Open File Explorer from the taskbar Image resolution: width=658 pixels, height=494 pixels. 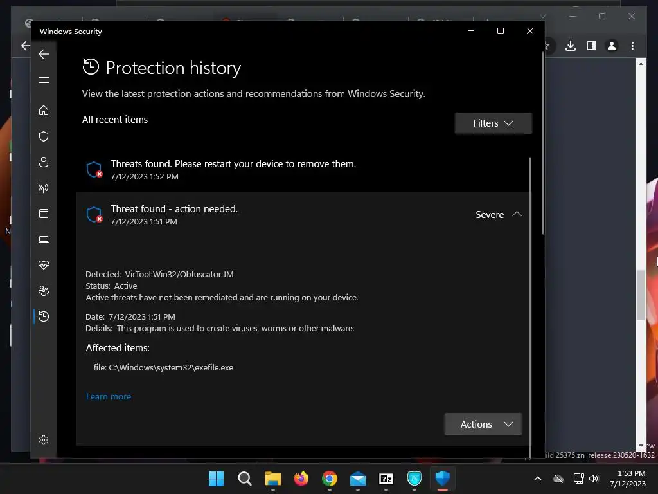[272, 479]
